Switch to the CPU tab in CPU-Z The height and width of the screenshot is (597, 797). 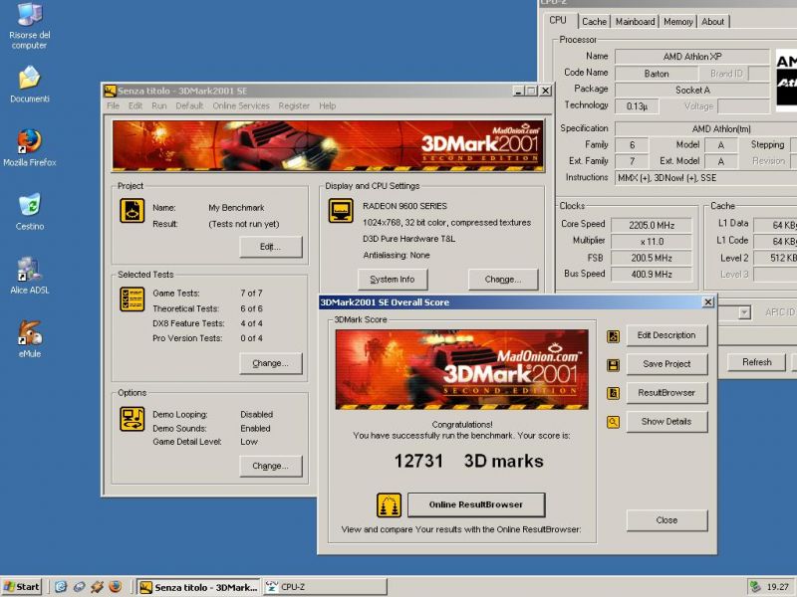(558, 20)
